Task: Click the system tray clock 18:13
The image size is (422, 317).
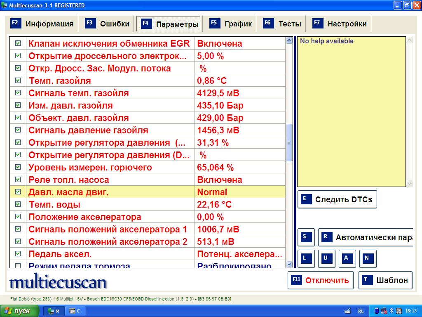Action: tap(411, 311)
